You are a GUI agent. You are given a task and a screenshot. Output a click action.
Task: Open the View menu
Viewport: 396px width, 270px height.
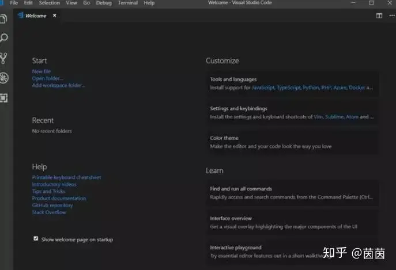tap(71, 3)
